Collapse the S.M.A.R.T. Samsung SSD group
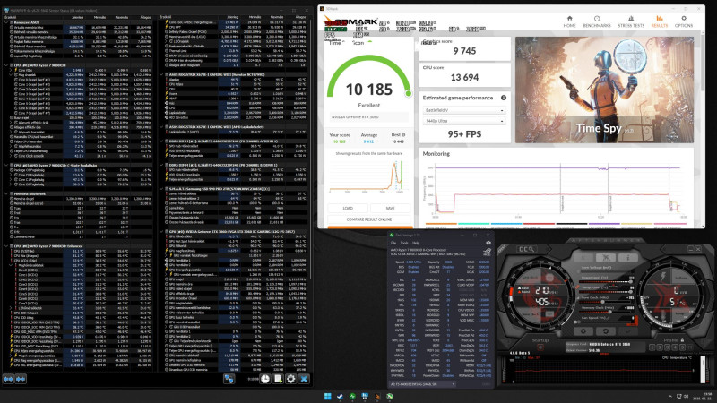 click(162, 189)
